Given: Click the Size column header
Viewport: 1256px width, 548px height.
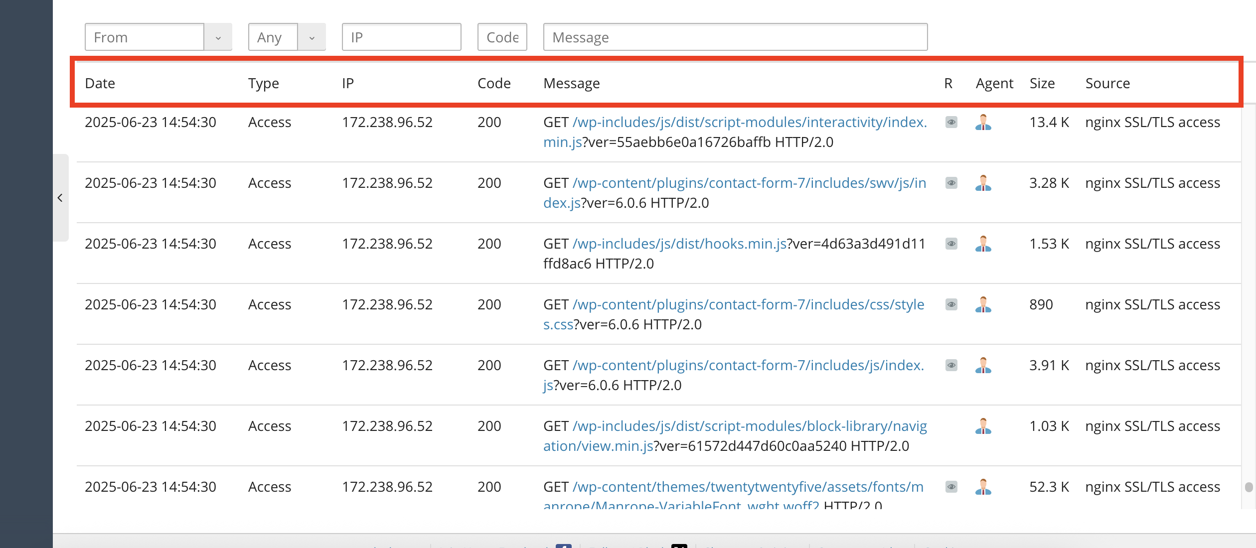Looking at the screenshot, I should pyautogui.click(x=1042, y=83).
